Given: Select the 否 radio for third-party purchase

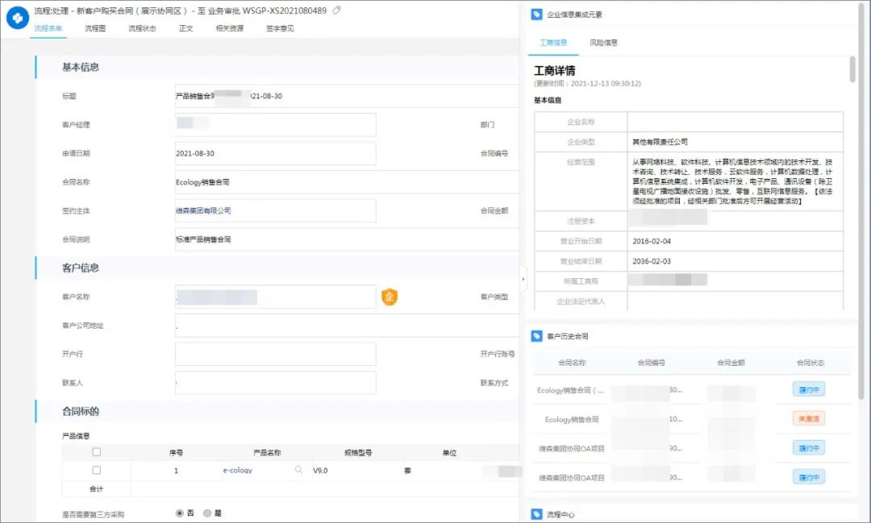Looking at the screenshot, I should pyautogui.click(x=179, y=513).
